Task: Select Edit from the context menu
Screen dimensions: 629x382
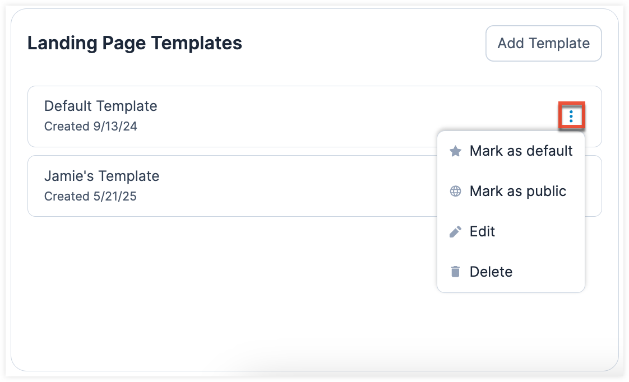Action: tap(483, 231)
